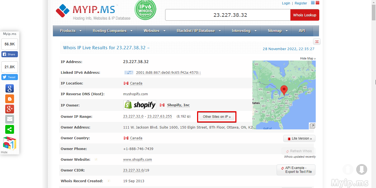The image size is (376, 188).
Task: Click the Canadian flag in IP Location row
Action: [x=126, y=83]
